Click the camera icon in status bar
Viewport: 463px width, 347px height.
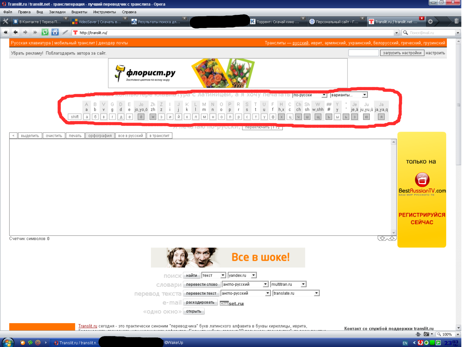click(x=426, y=334)
